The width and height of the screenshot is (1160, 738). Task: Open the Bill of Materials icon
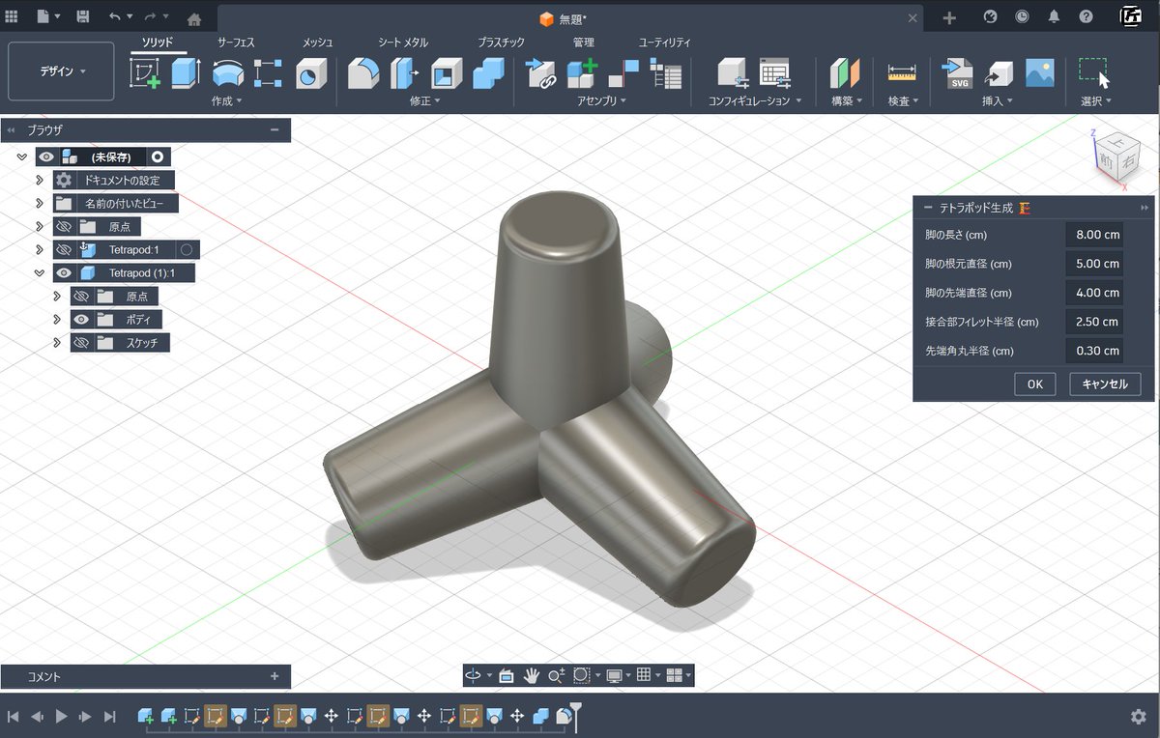[666, 73]
